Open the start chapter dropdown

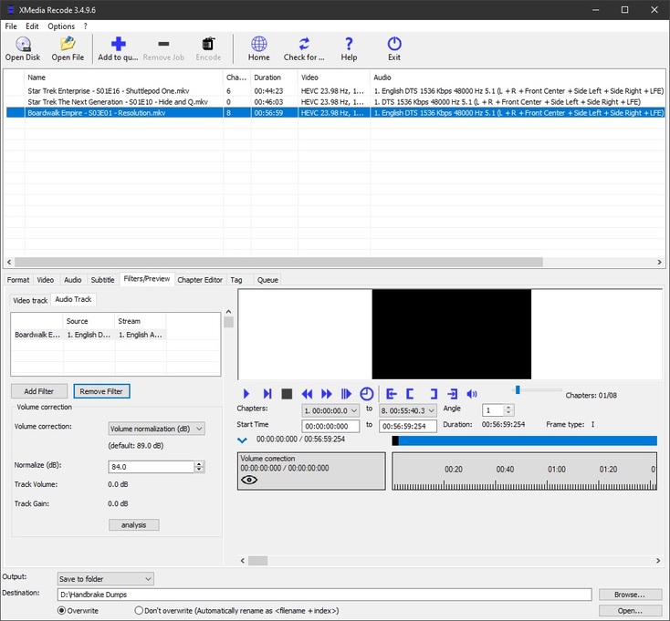pyautogui.click(x=330, y=410)
